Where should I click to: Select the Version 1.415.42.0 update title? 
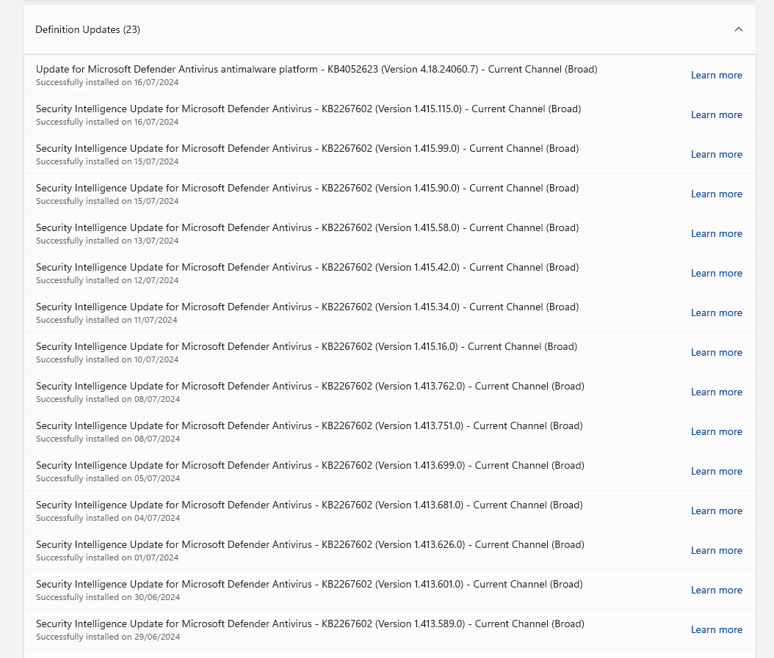coord(307,267)
